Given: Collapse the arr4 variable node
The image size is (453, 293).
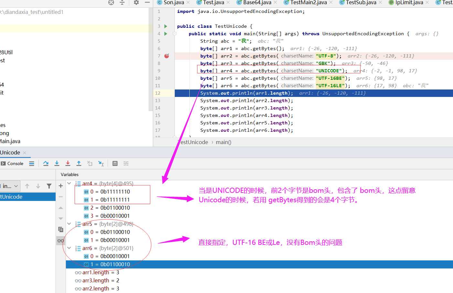Looking at the screenshot, I should 69,183.
